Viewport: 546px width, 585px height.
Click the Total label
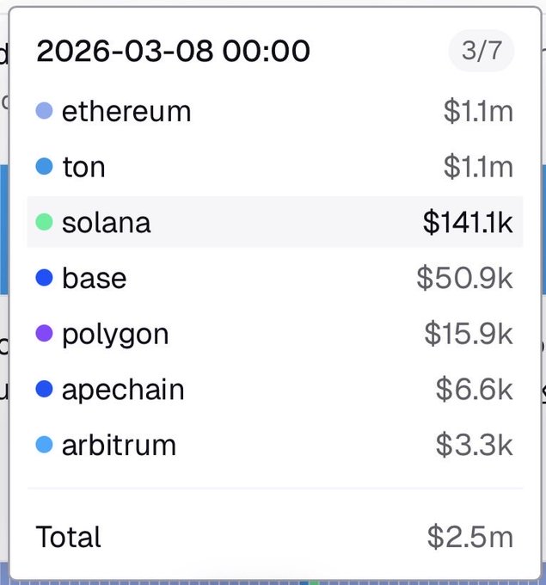click(x=69, y=537)
